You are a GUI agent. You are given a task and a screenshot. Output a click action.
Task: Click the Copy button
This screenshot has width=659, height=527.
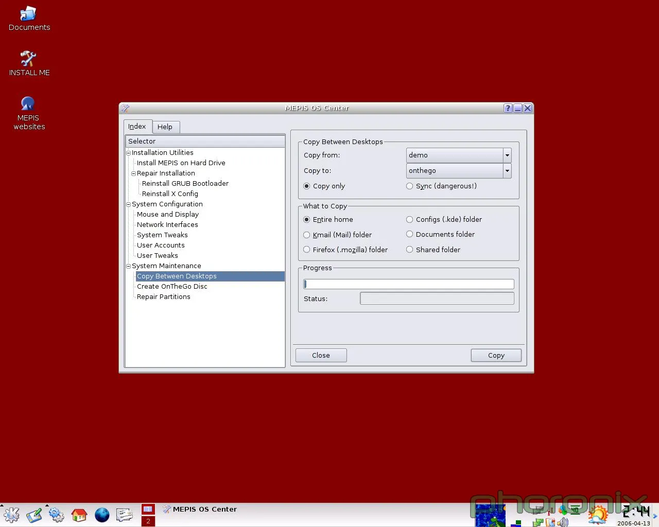coord(496,355)
